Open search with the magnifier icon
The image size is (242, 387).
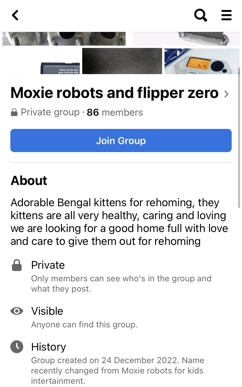[200, 15]
